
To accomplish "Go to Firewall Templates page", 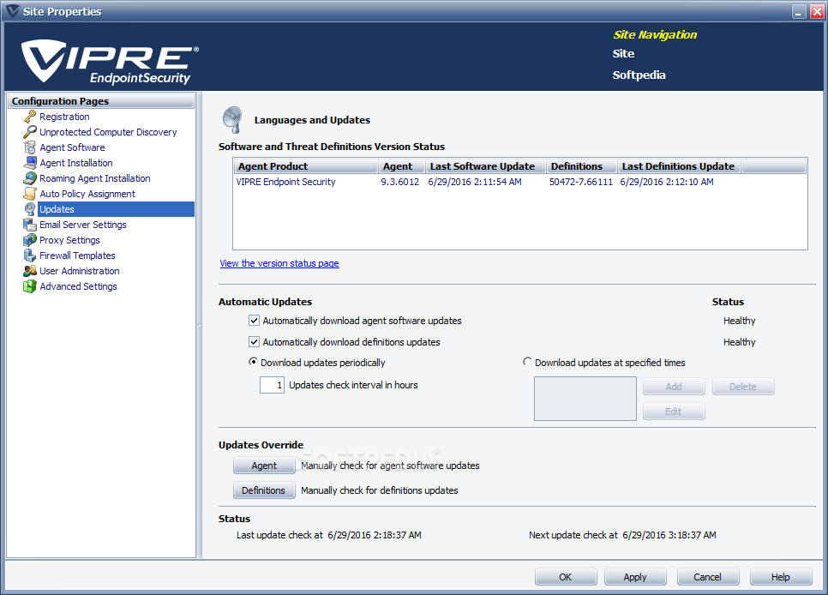I will pos(77,255).
